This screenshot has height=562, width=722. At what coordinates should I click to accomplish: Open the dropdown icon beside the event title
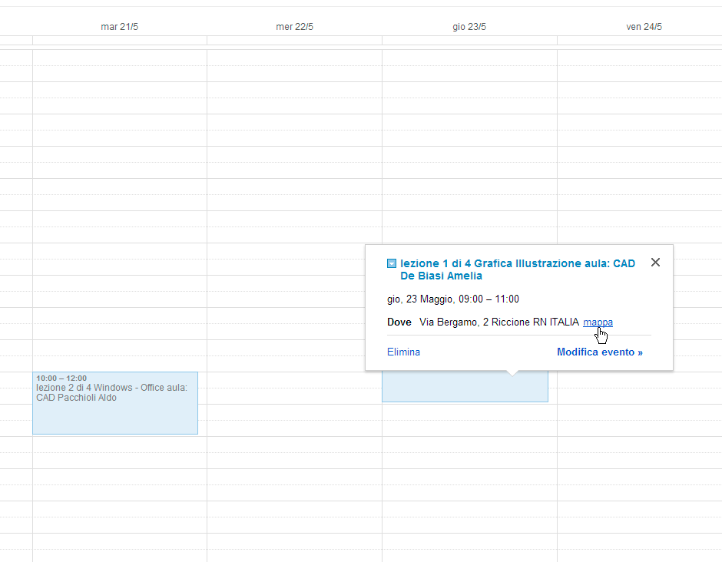point(392,264)
